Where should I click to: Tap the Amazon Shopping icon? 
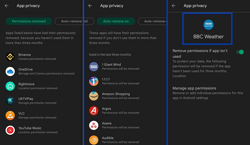pos(94,96)
